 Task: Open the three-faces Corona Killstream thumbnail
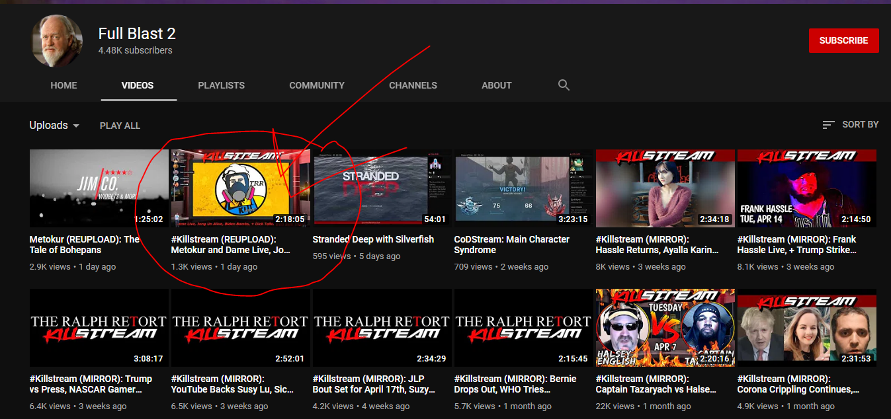pyautogui.click(x=807, y=328)
